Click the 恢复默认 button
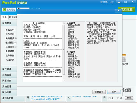Viewport: 137px width, 103px height. 99,92
